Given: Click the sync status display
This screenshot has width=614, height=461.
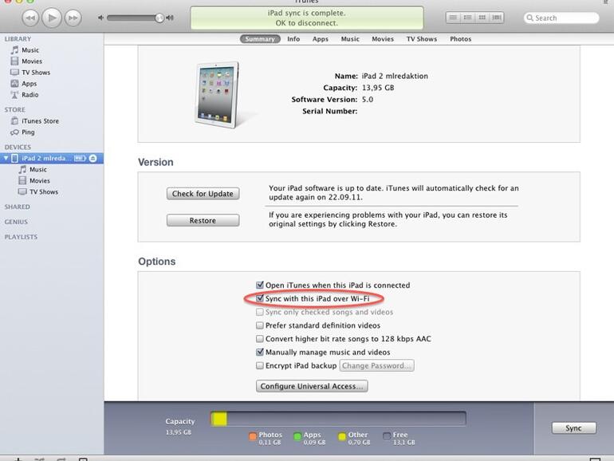Looking at the screenshot, I should click(x=307, y=18).
